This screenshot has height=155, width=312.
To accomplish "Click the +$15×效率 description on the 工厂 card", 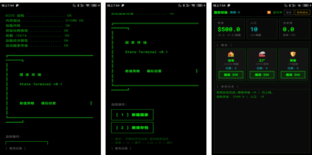I will 262,64.
